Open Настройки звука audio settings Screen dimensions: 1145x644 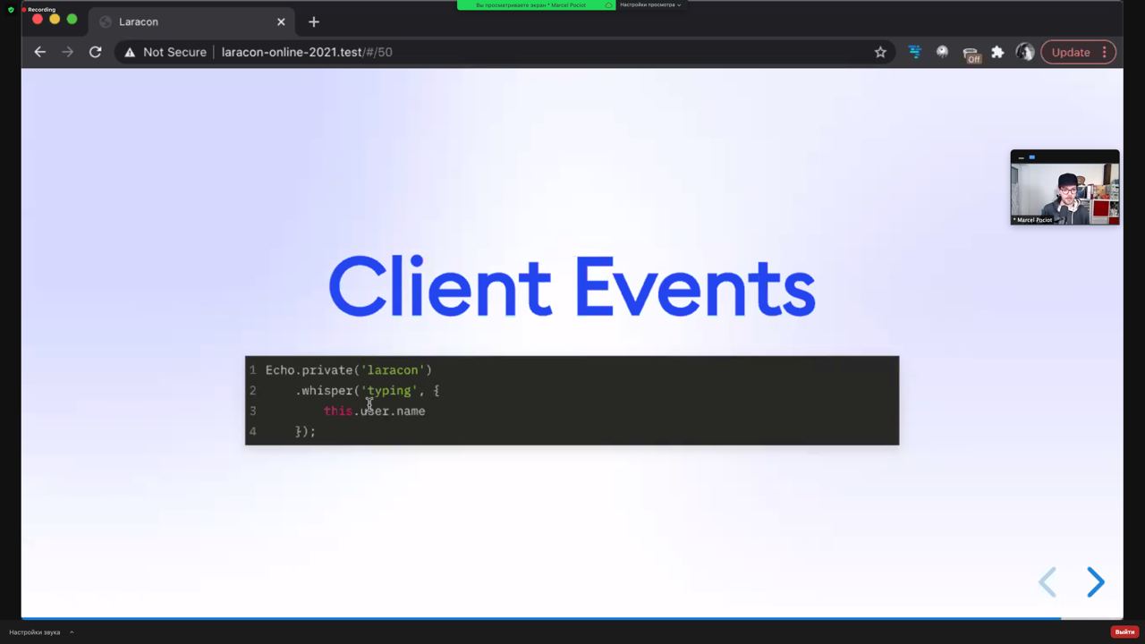[35, 632]
